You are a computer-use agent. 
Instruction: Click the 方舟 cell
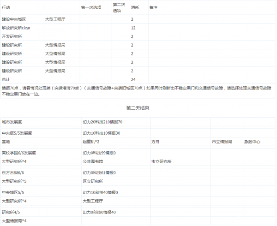[156, 142]
